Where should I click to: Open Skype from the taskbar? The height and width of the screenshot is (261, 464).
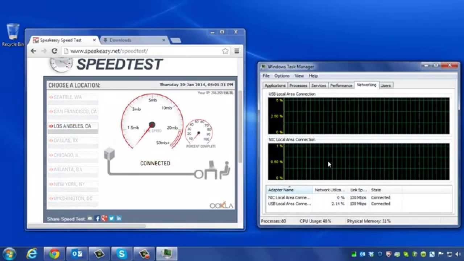click(x=121, y=254)
